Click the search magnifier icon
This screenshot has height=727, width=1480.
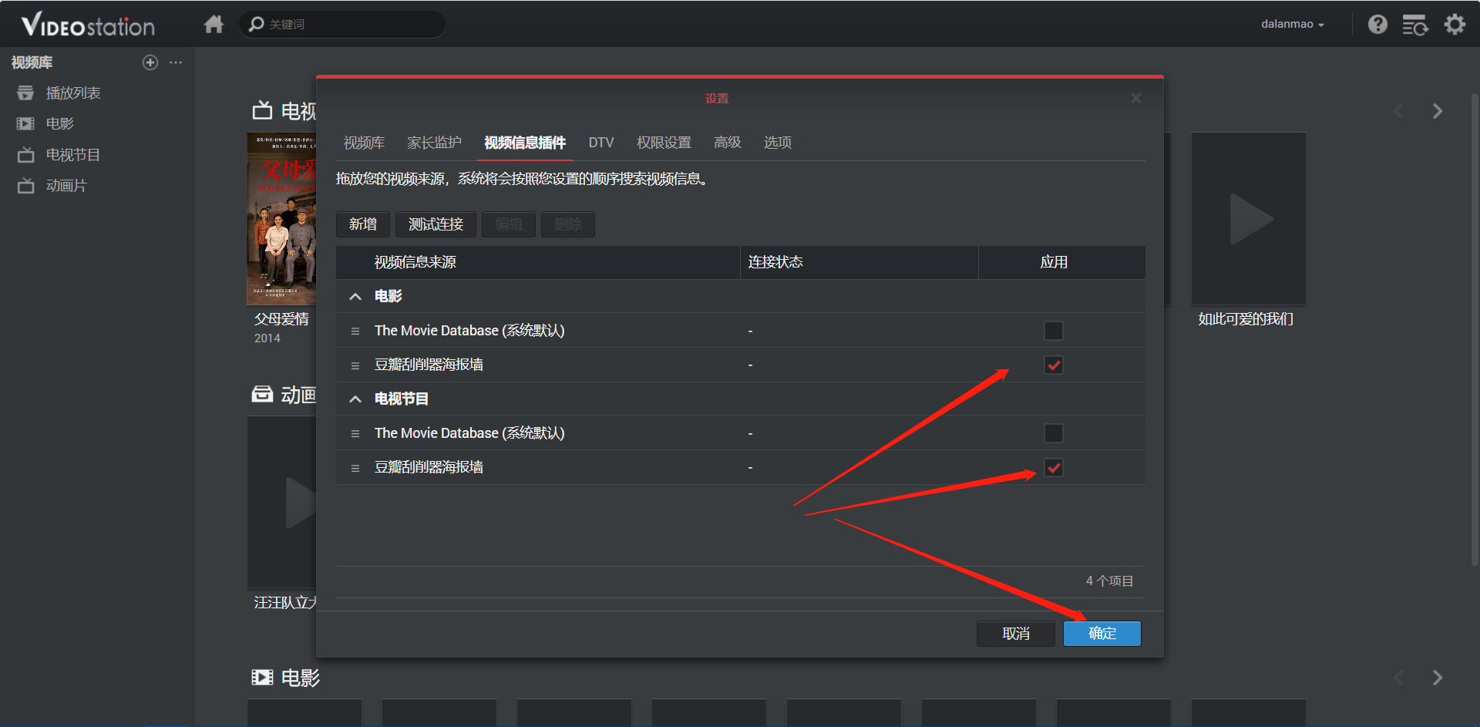click(x=257, y=24)
